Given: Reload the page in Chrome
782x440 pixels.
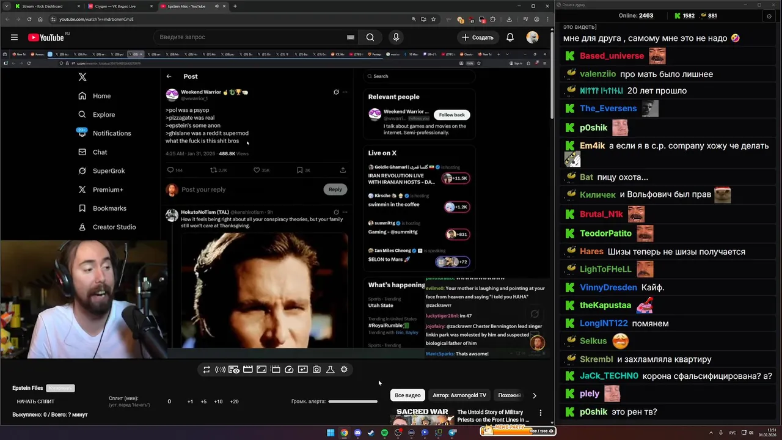Looking at the screenshot, I should 29,19.
